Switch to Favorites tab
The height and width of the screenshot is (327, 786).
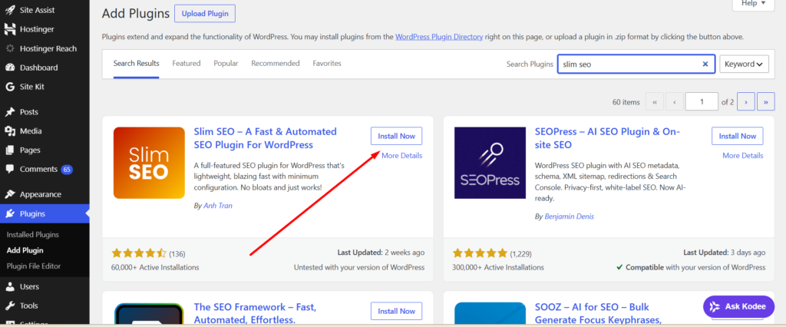[x=327, y=64]
